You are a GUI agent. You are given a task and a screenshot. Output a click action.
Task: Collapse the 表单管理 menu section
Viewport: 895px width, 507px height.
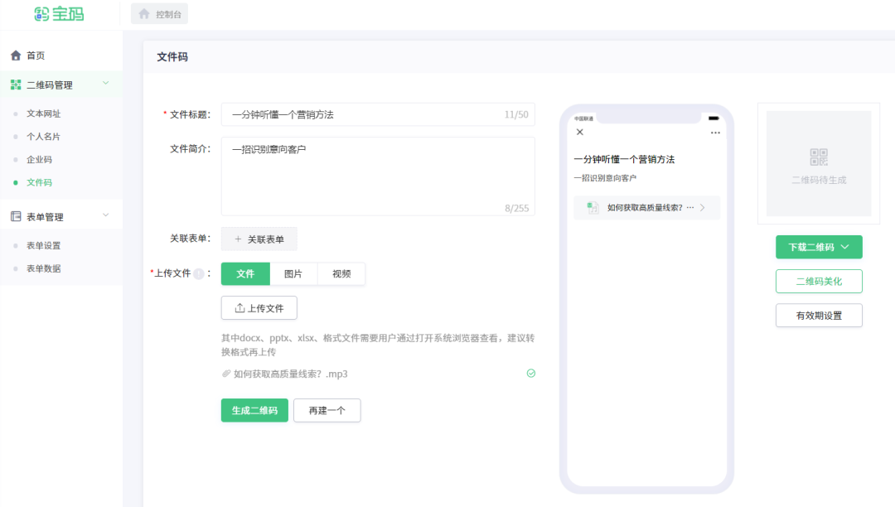point(105,216)
